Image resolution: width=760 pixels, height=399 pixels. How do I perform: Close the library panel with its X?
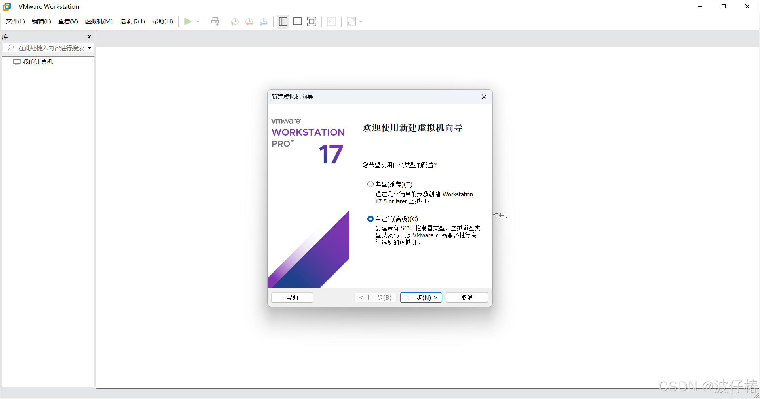click(x=89, y=36)
